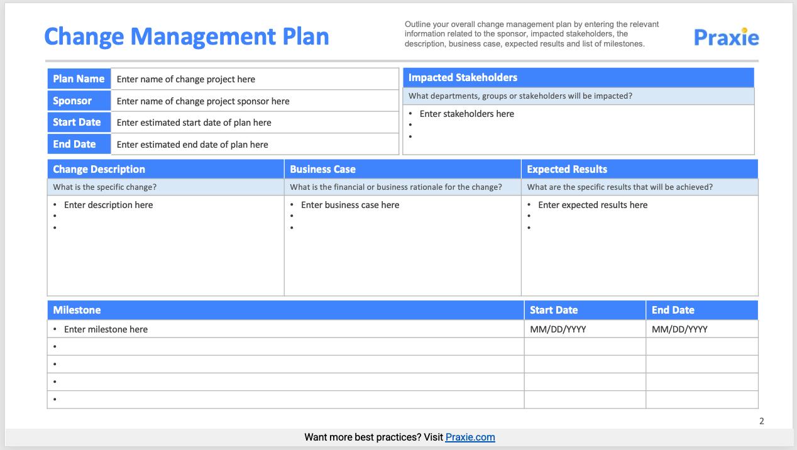Click the 'Expected Results' header
Viewport: 797px width, 450px height.
(639, 169)
